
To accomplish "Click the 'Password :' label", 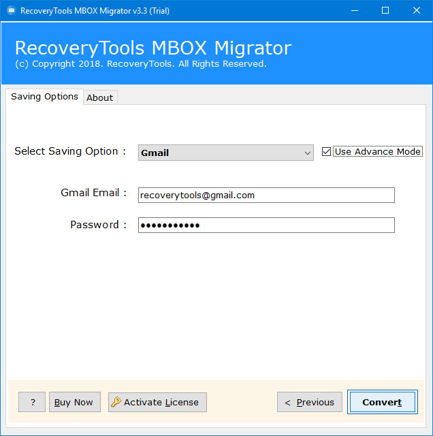I will (x=99, y=224).
